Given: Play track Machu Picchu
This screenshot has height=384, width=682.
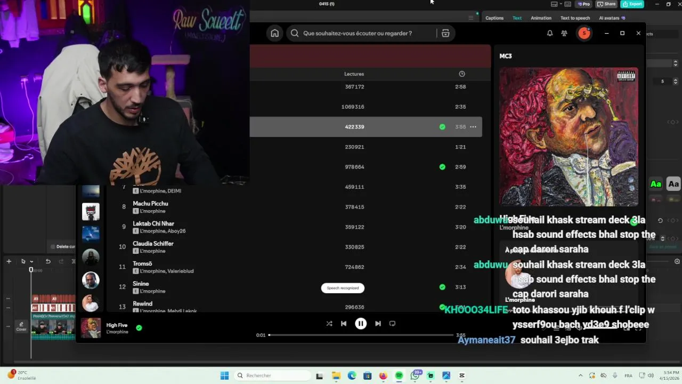Looking at the screenshot, I should point(150,203).
